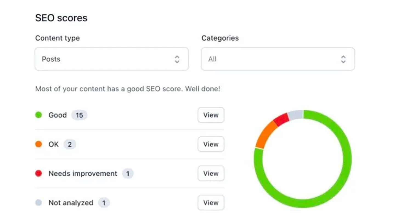Click the green Good status dot
This screenshot has height=222, width=395.
click(38, 115)
